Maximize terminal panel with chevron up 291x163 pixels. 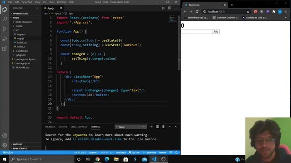click(x=170, y=127)
